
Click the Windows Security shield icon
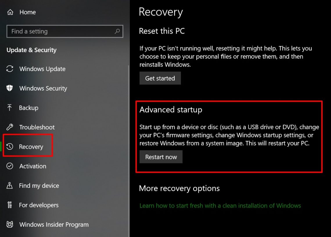[10, 88]
